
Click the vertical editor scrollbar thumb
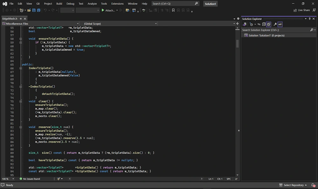(237, 44)
